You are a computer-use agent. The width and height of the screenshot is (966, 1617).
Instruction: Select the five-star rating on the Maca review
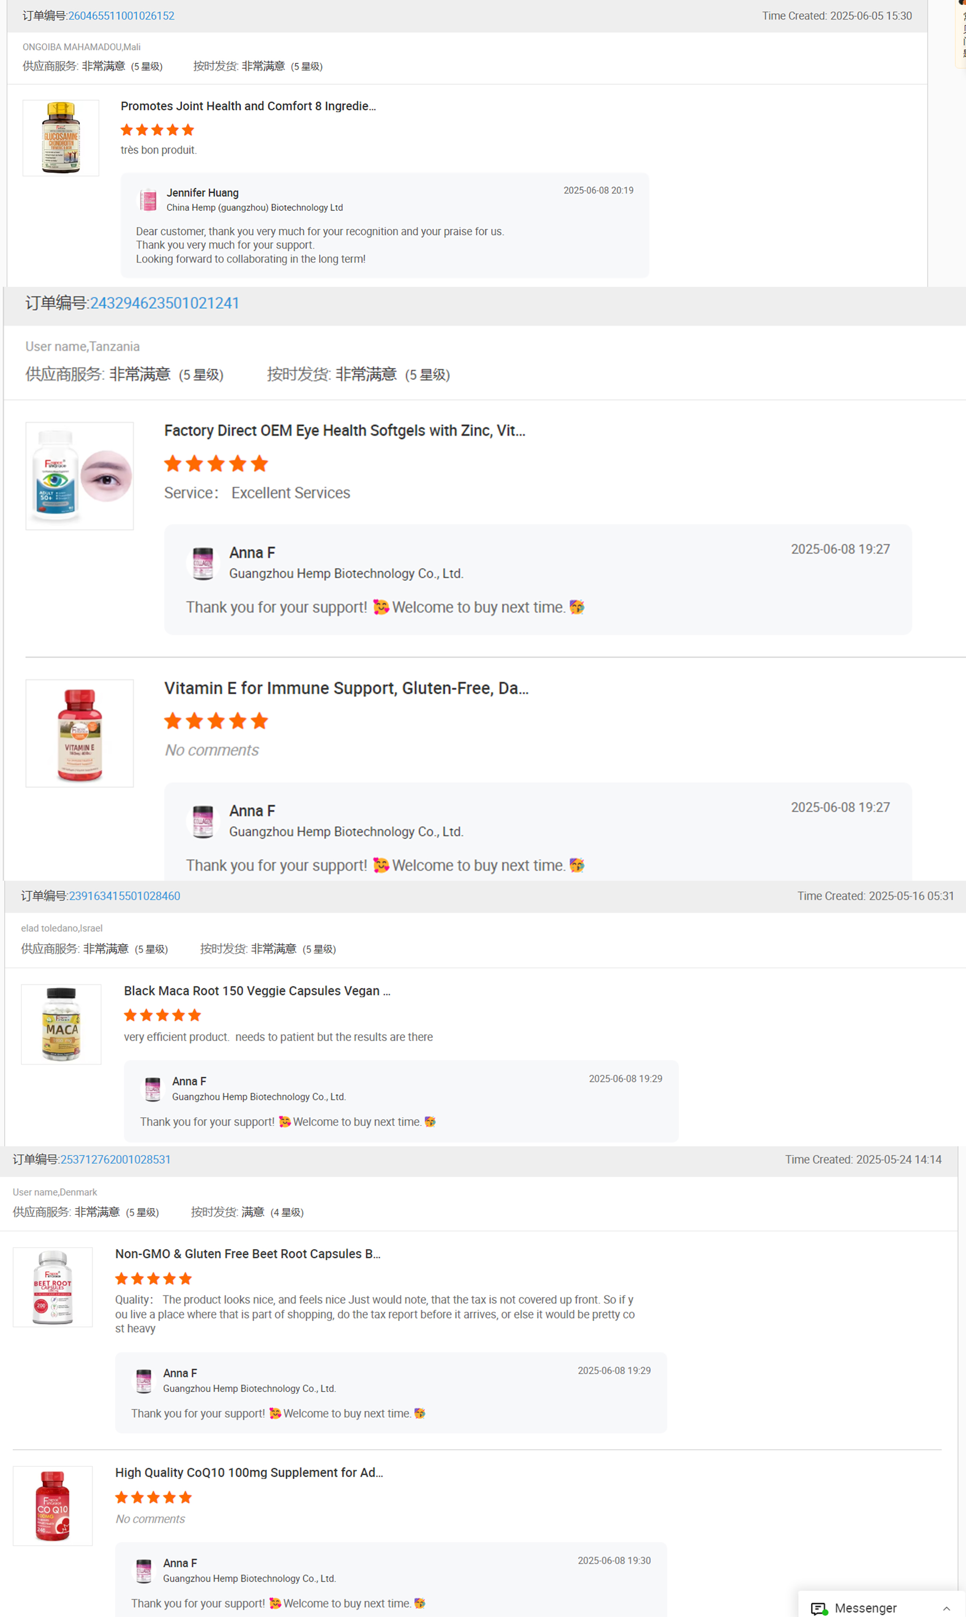(x=162, y=1014)
